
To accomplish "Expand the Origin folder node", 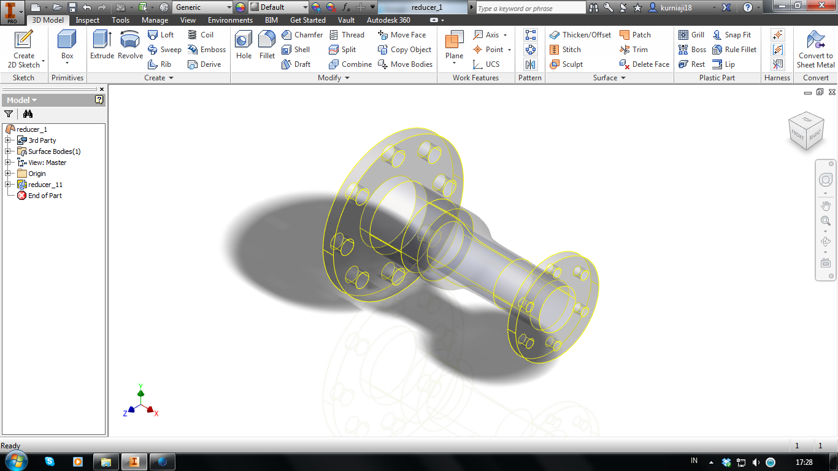I will coord(8,174).
